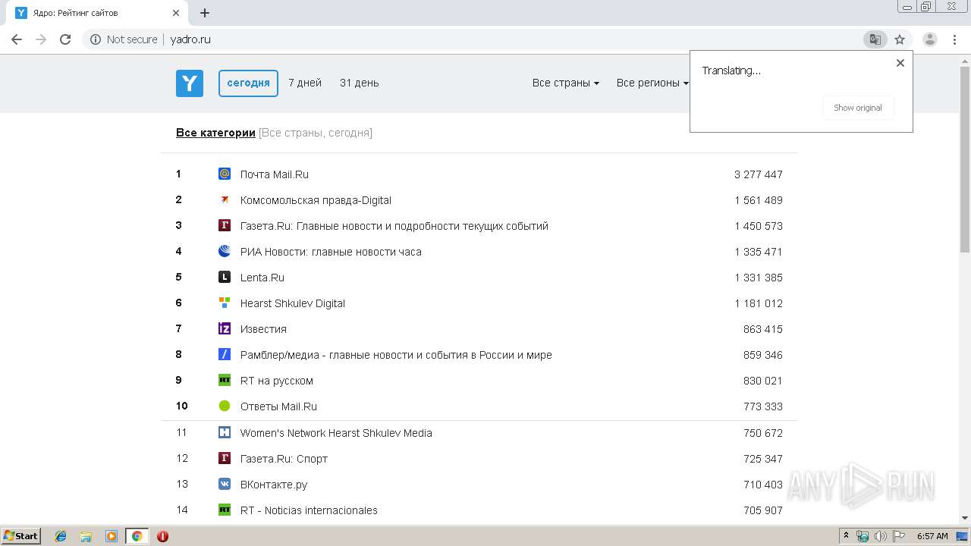
Task: Click the RT Noticias internacionales icon
Action: coord(225,510)
